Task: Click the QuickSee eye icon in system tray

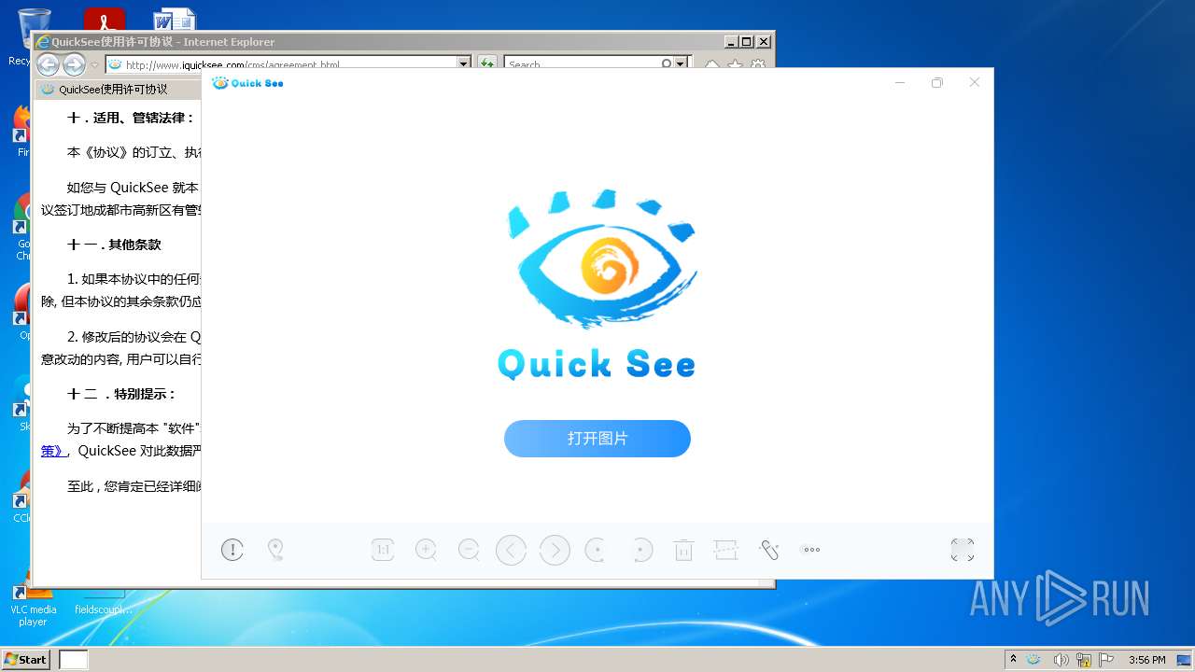Action: click(x=1034, y=660)
